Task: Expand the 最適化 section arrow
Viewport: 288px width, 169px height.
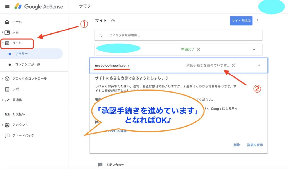Action: click(3, 100)
